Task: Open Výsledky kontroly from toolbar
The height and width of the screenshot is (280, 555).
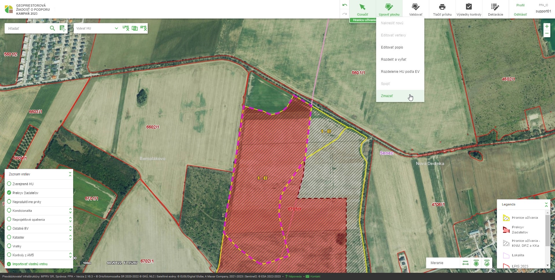Action: 469,9
